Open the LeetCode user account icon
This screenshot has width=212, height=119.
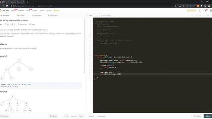click(x=211, y=11)
